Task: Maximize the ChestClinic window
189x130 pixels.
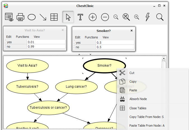Action: point(159,6)
